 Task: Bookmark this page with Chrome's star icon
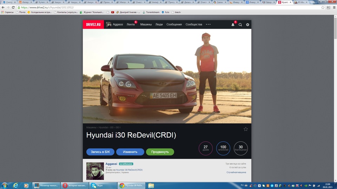click(x=323, y=7)
